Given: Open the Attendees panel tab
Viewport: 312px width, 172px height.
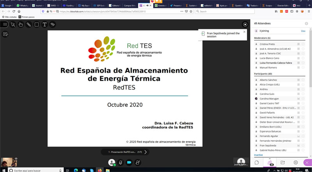Looking at the screenshot, I should tap(270, 162).
